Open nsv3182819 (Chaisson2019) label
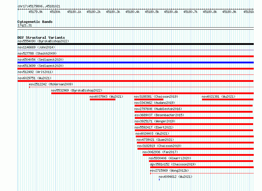 coord(159,146)
